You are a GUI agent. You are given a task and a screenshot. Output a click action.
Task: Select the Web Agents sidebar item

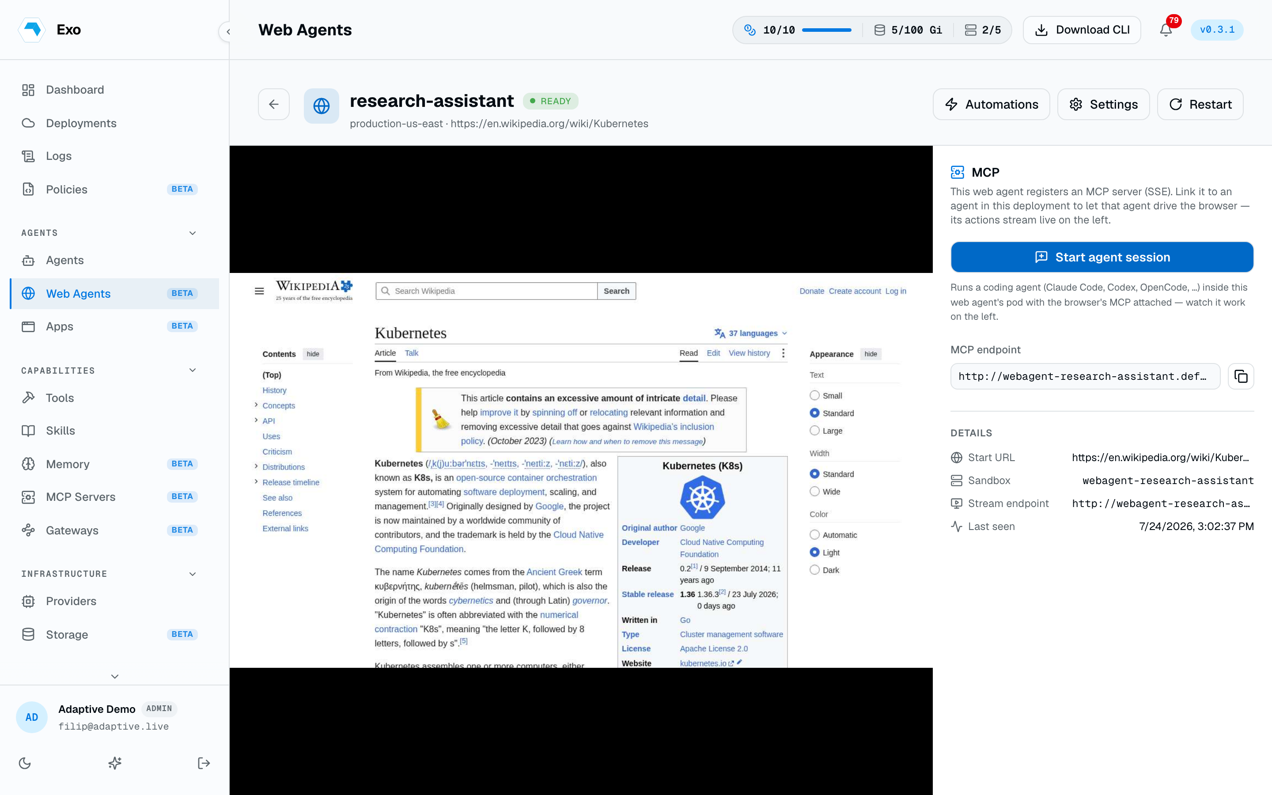tap(114, 293)
